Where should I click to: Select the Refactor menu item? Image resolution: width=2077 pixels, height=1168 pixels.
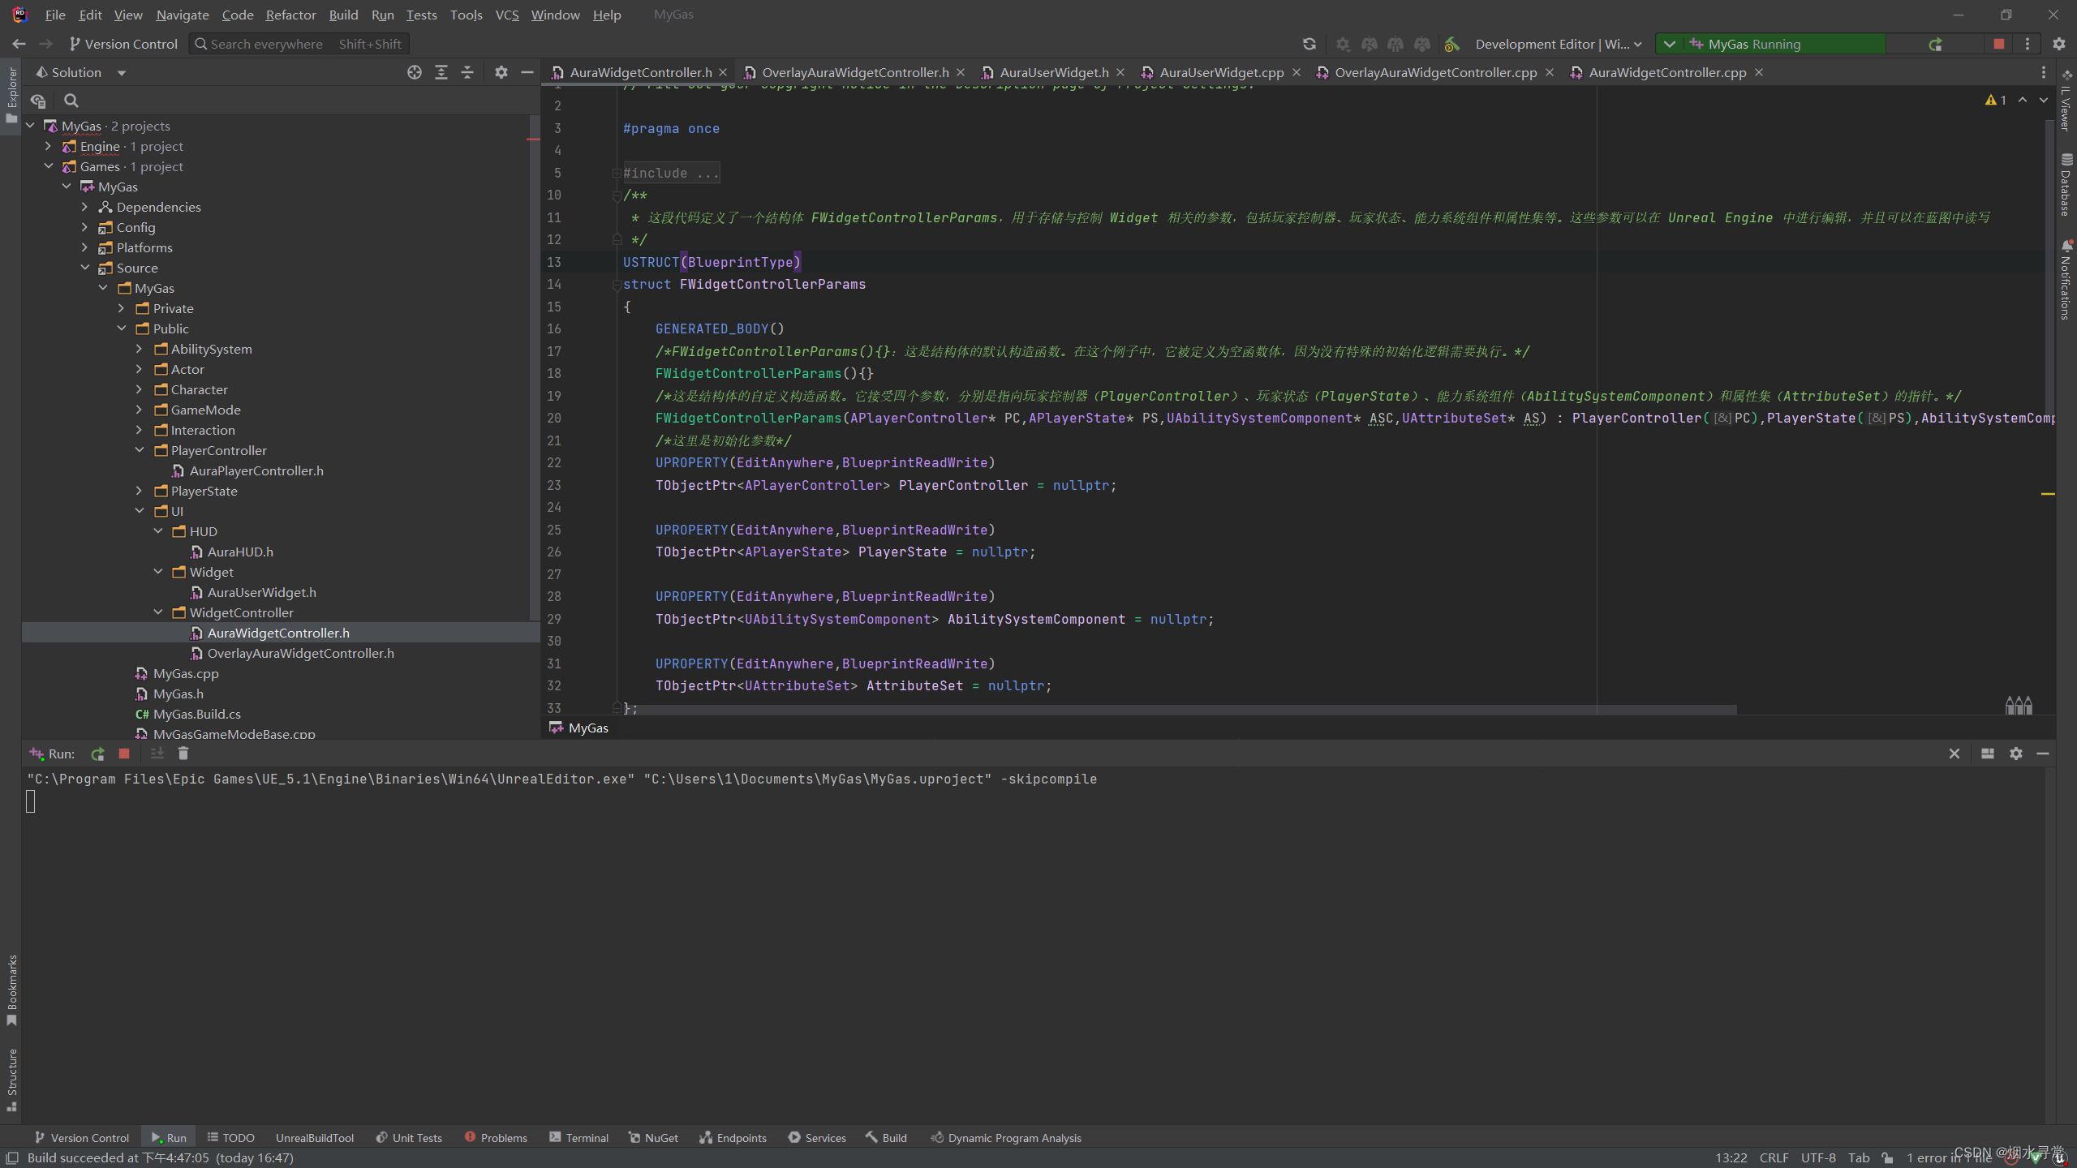(x=290, y=15)
